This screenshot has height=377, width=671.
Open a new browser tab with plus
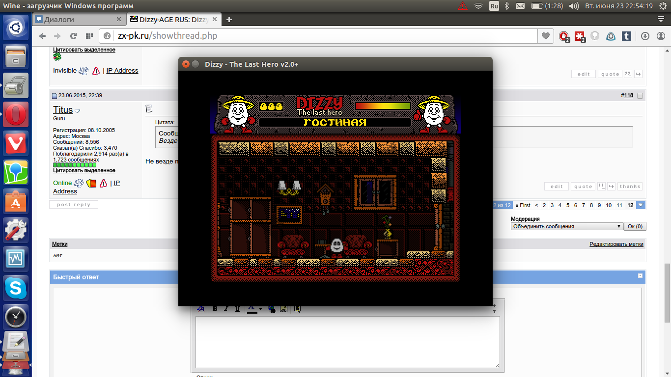click(x=229, y=19)
